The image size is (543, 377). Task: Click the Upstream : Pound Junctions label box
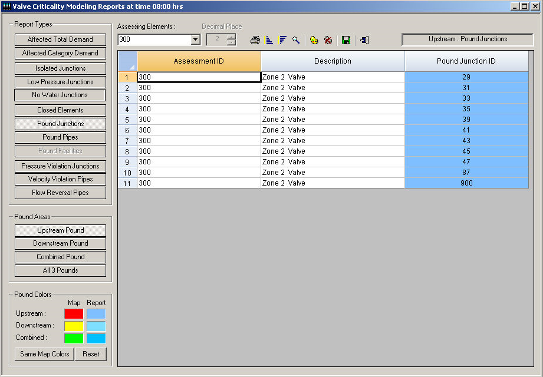(468, 39)
